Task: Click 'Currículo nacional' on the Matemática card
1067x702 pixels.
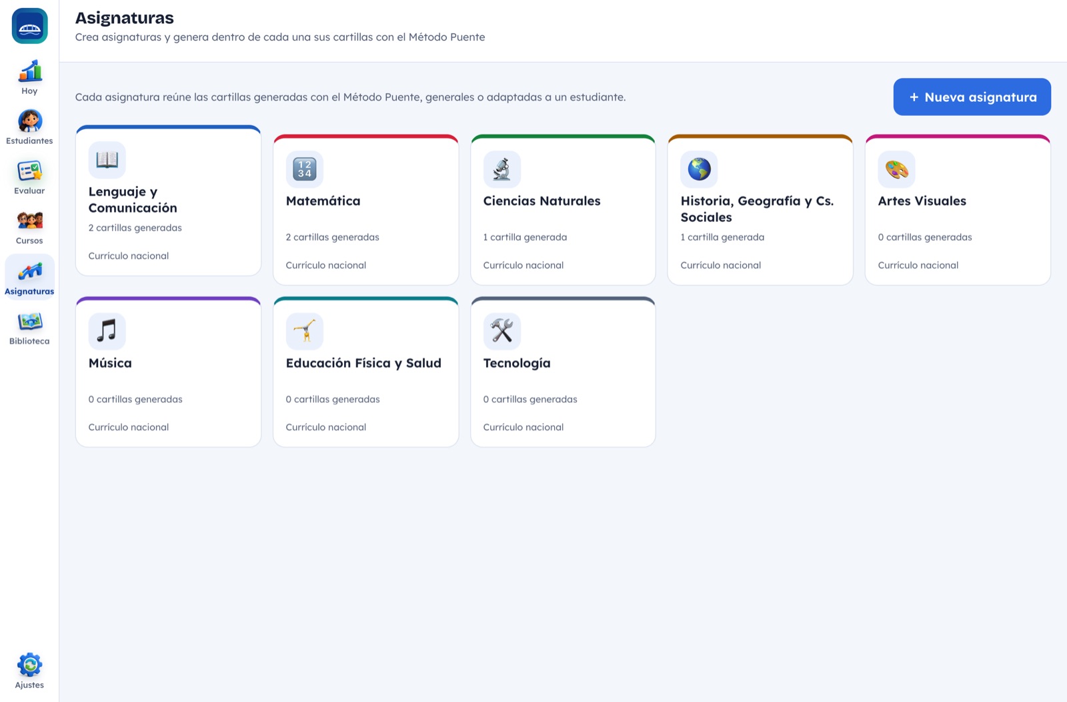Action: (326, 265)
